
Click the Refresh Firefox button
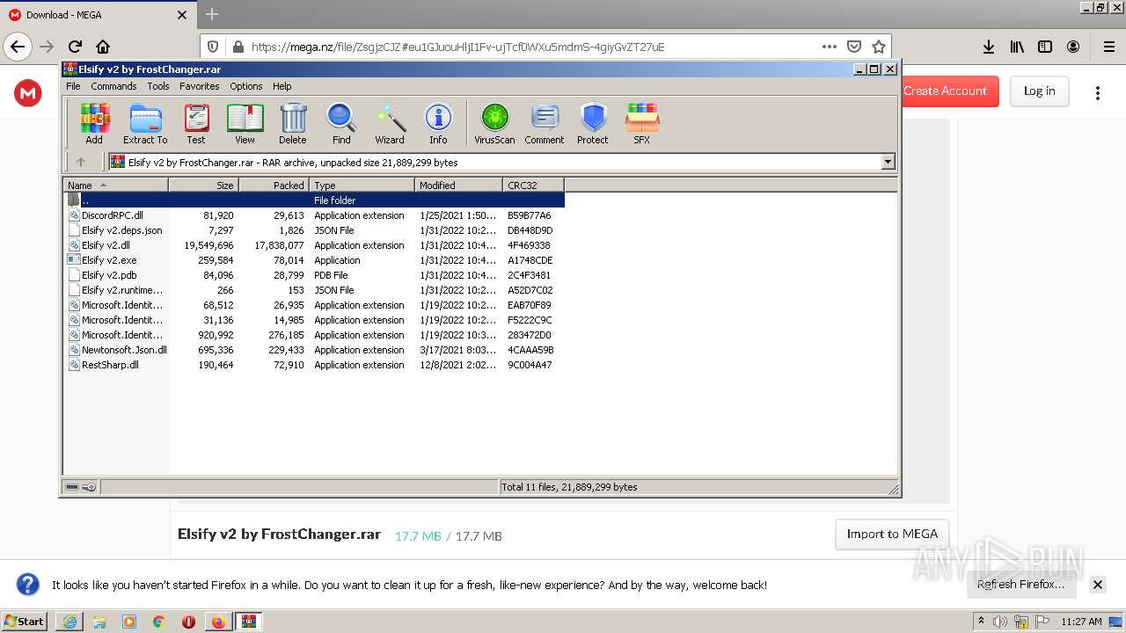point(1020,584)
